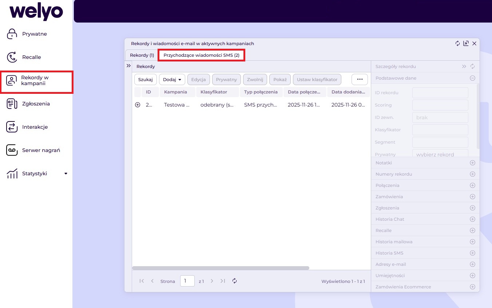Collapse the Podstawowe dane section
Viewport: 492px width, 308px height.
tap(472, 78)
